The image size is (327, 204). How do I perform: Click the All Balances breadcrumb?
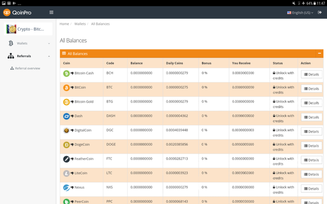(100, 24)
